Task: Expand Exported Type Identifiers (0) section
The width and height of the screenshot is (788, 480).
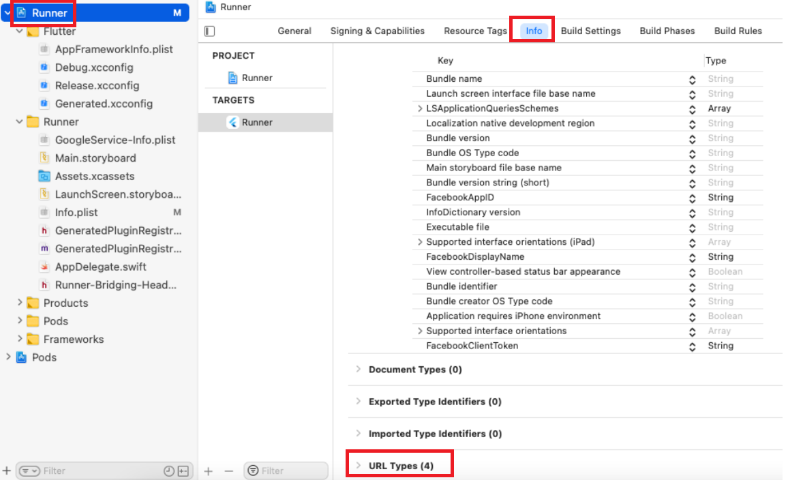Action: [359, 401]
